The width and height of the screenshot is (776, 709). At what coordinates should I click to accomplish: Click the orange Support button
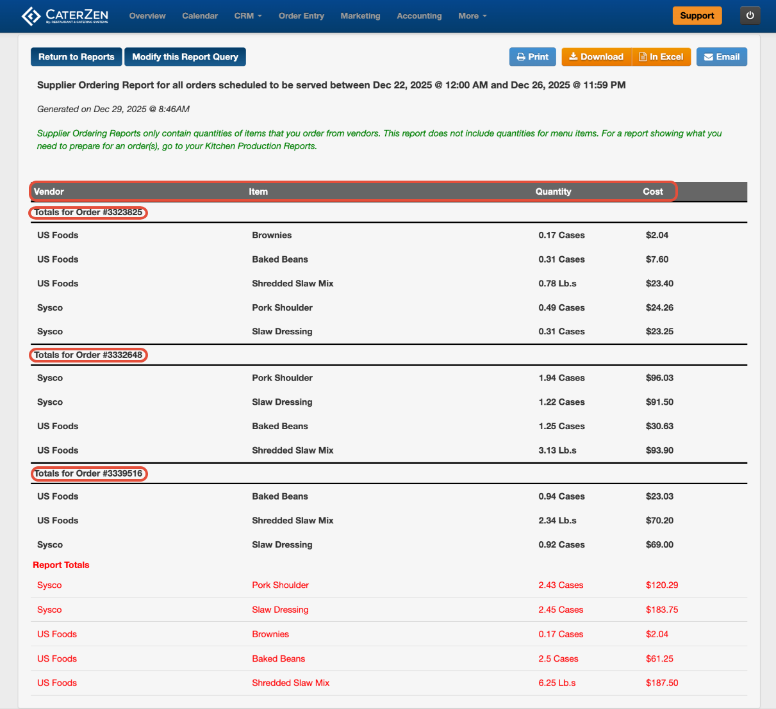pos(697,16)
